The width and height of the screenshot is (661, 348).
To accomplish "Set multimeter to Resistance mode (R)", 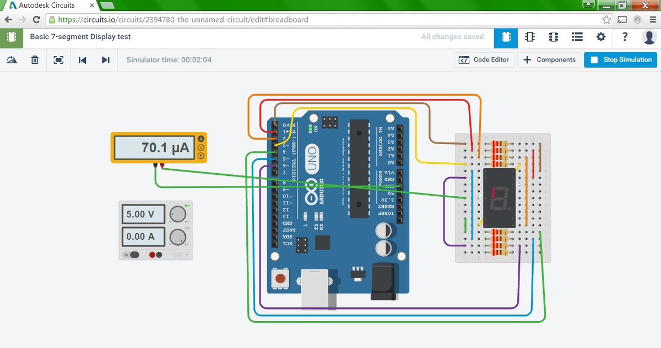I will (201, 156).
